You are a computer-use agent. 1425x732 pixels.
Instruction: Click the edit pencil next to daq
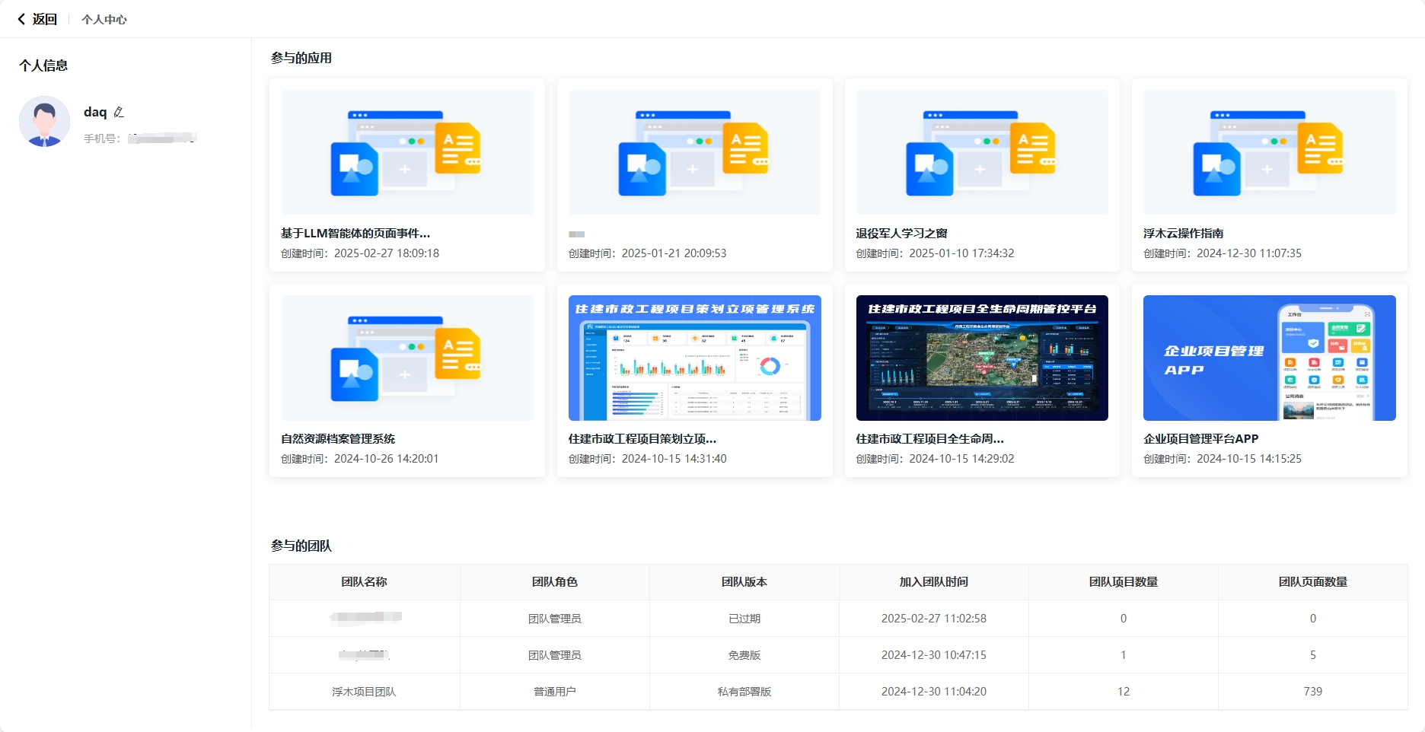tap(119, 112)
